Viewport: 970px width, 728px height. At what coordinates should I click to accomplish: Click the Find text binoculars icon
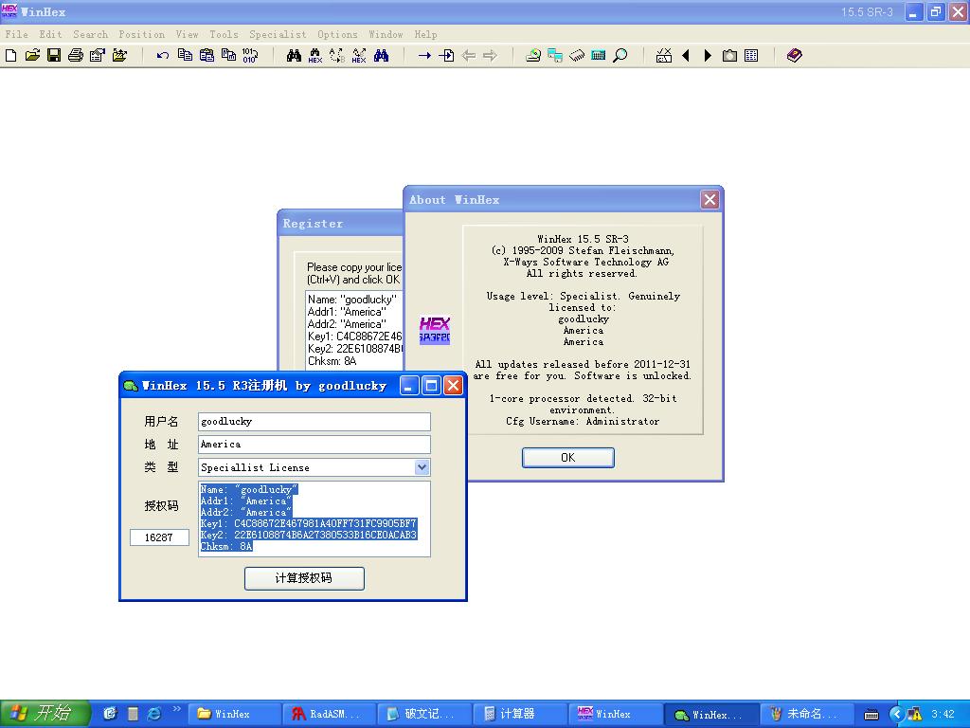point(294,56)
